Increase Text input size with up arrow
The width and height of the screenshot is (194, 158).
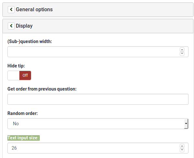pyautogui.click(x=182, y=146)
